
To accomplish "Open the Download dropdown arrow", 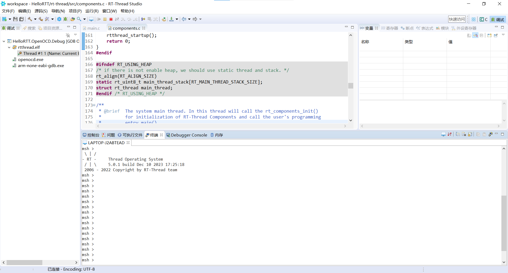I will click(x=177, y=19).
